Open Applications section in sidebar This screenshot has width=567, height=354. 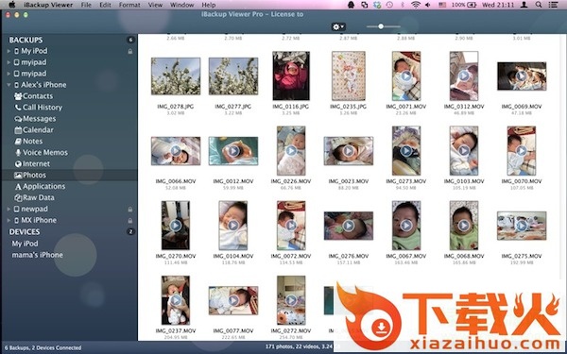coord(40,186)
